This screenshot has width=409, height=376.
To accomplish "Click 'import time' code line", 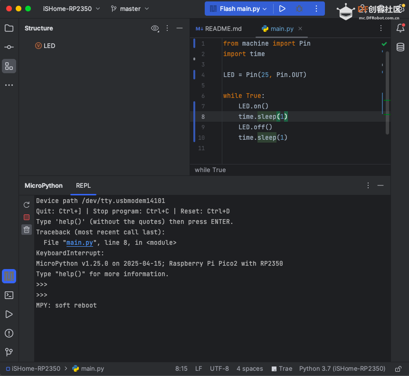I will point(244,54).
